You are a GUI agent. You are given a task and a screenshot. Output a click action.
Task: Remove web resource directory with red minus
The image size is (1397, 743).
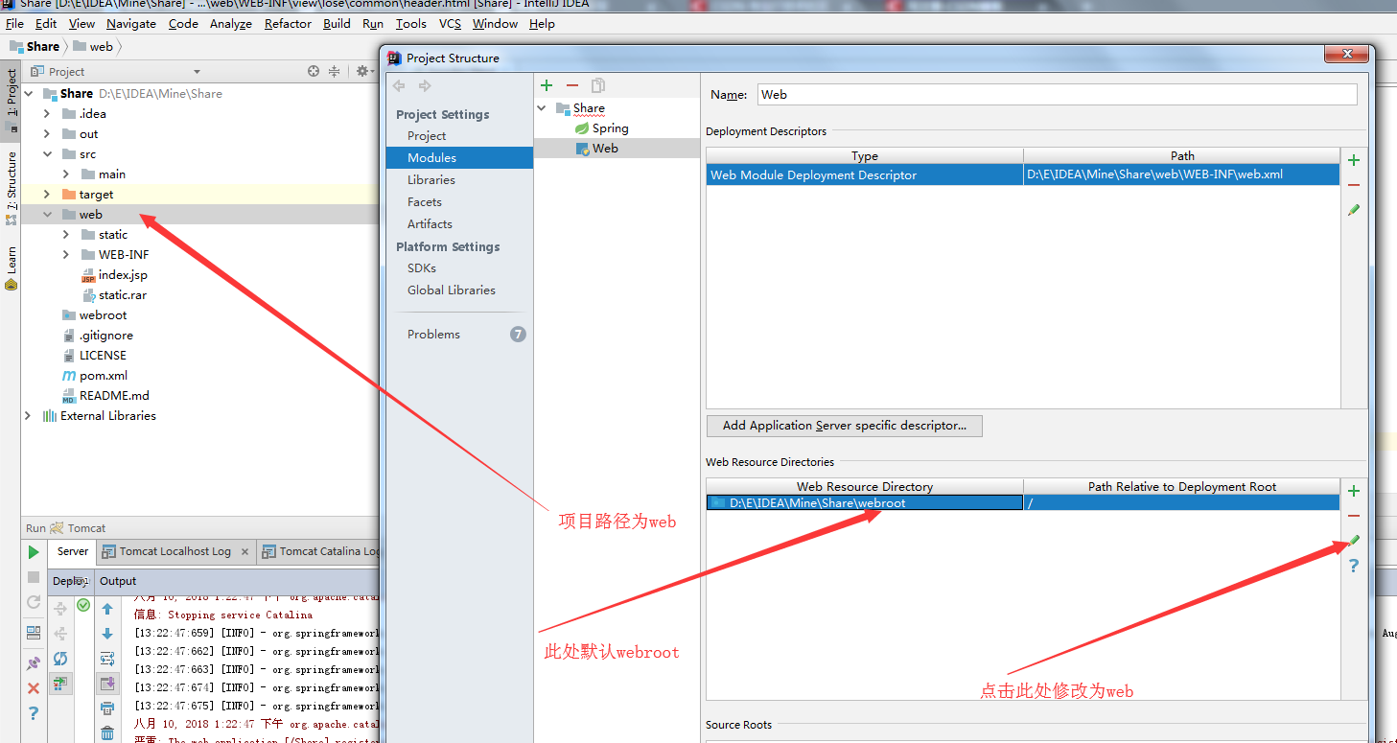pos(1354,516)
